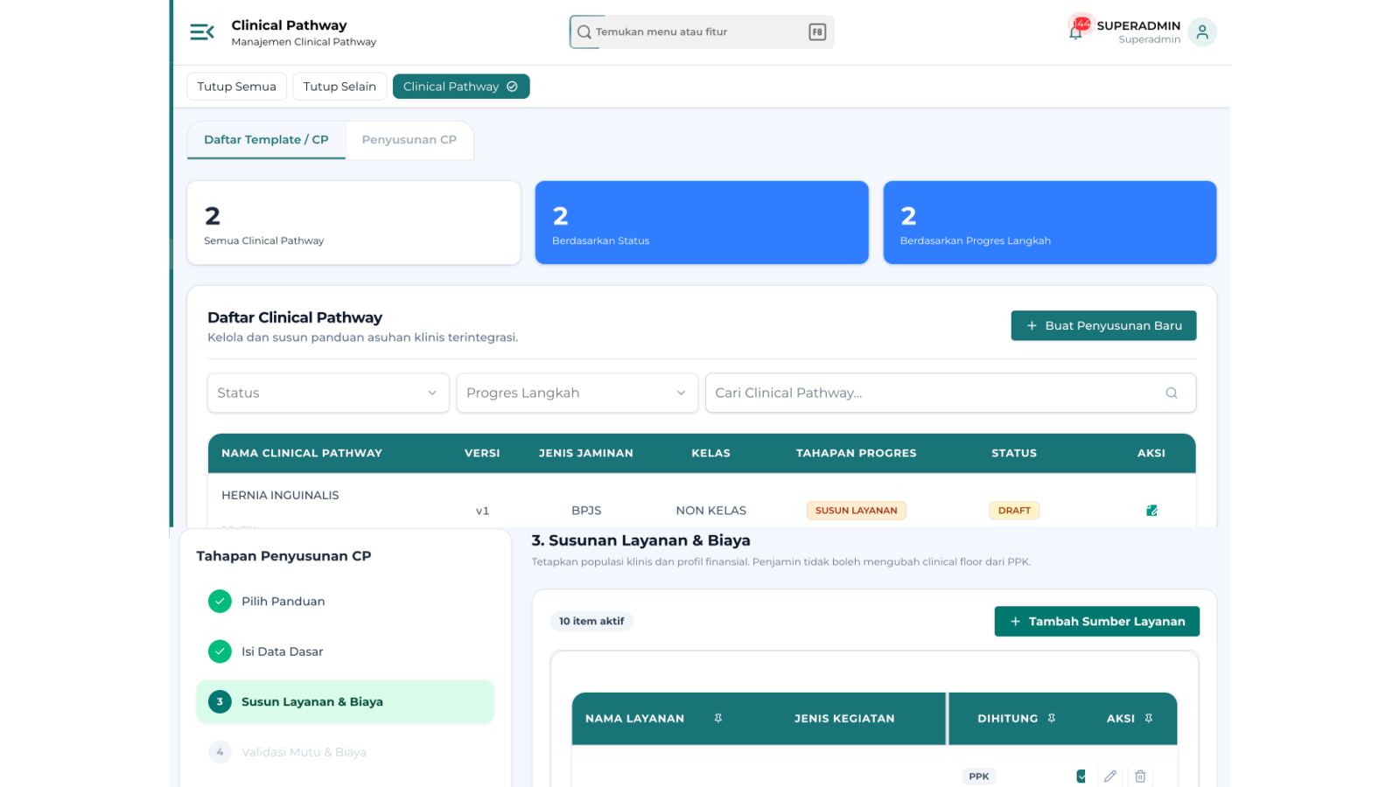Click the pin icon beside DIHITUNG
Viewport: 1400px width, 787px height.
coord(1052,718)
